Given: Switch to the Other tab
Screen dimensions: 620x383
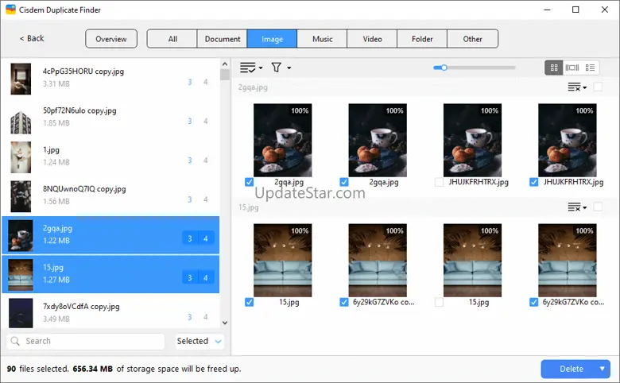Looking at the screenshot, I should click(472, 39).
